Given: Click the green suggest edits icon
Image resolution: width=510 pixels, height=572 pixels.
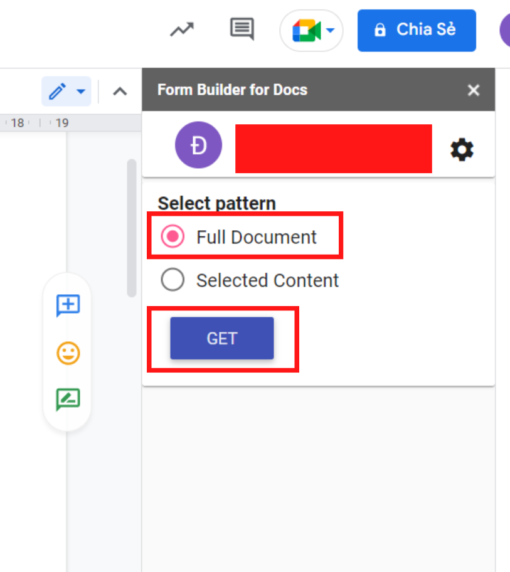Looking at the screenshot, I should pyautogui.click(x=68, y=399).
